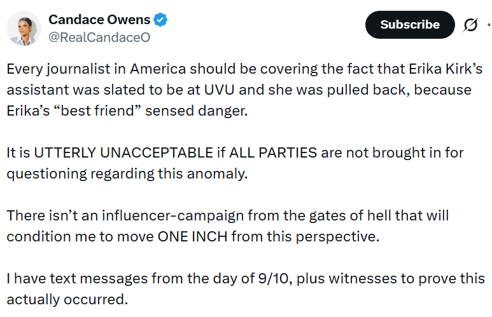Open the Candace Owens display name link
Image resolution: width=492 pixels, height=317 pixels.
pos(99,20)
